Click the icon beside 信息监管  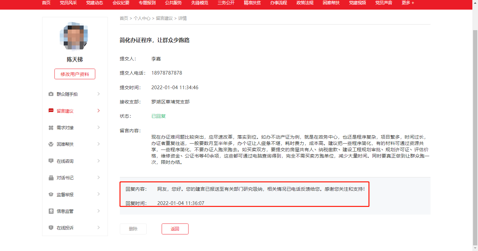pyautogui.click(x=51, y=211)
